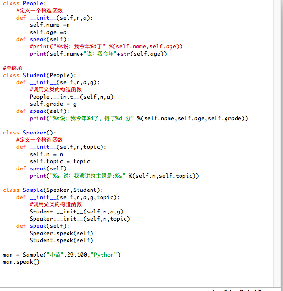
Task: Click the "Speaker.__init__(self,n,topic)" call
Action: [80, 219]
